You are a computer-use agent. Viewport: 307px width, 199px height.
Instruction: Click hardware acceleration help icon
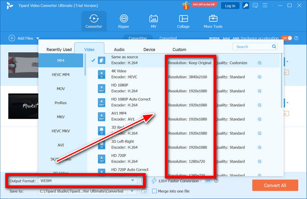coord(296,38)
